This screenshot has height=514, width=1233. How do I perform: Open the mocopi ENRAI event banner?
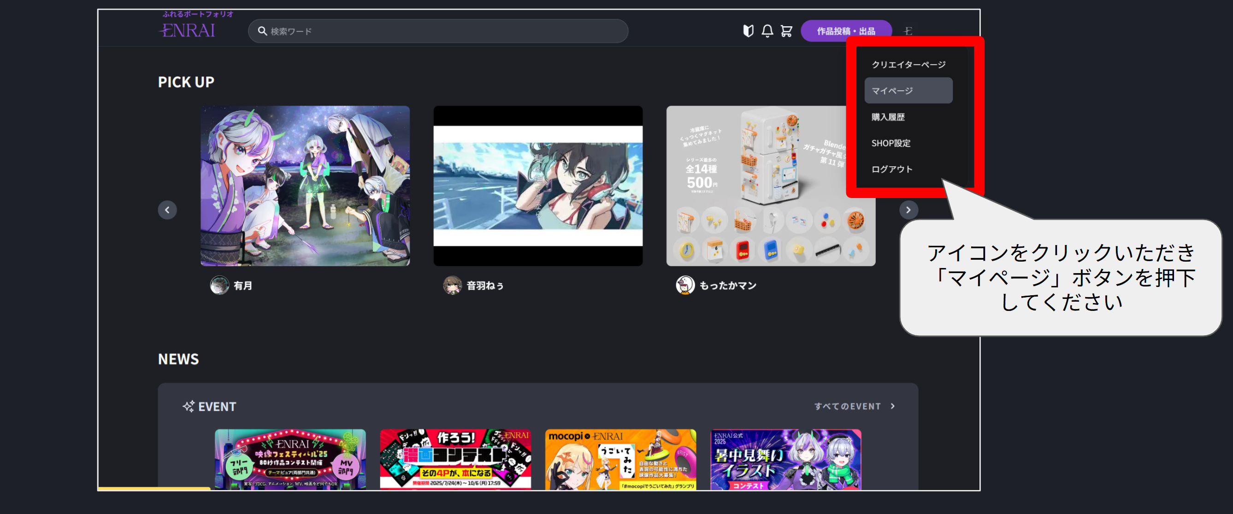[620, 459]
